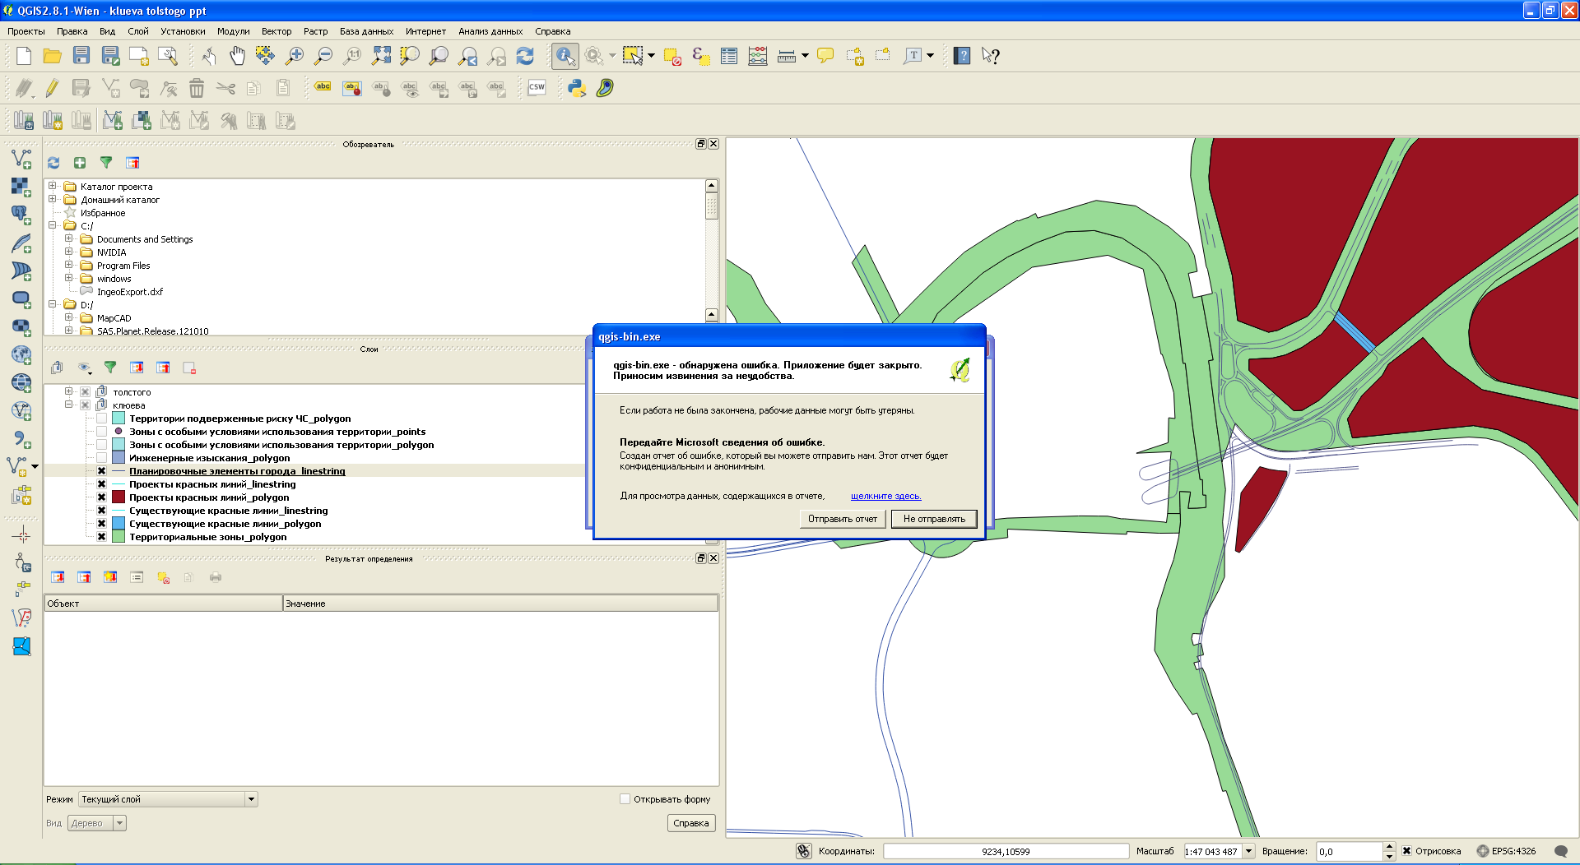Screen dimensions: 1580x865
Task: Click the Координаты input field
Action: [1005, 852]
